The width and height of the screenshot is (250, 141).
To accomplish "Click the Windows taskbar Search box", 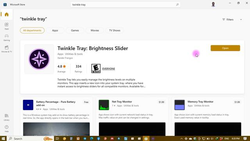I will [x=30, y=139].
